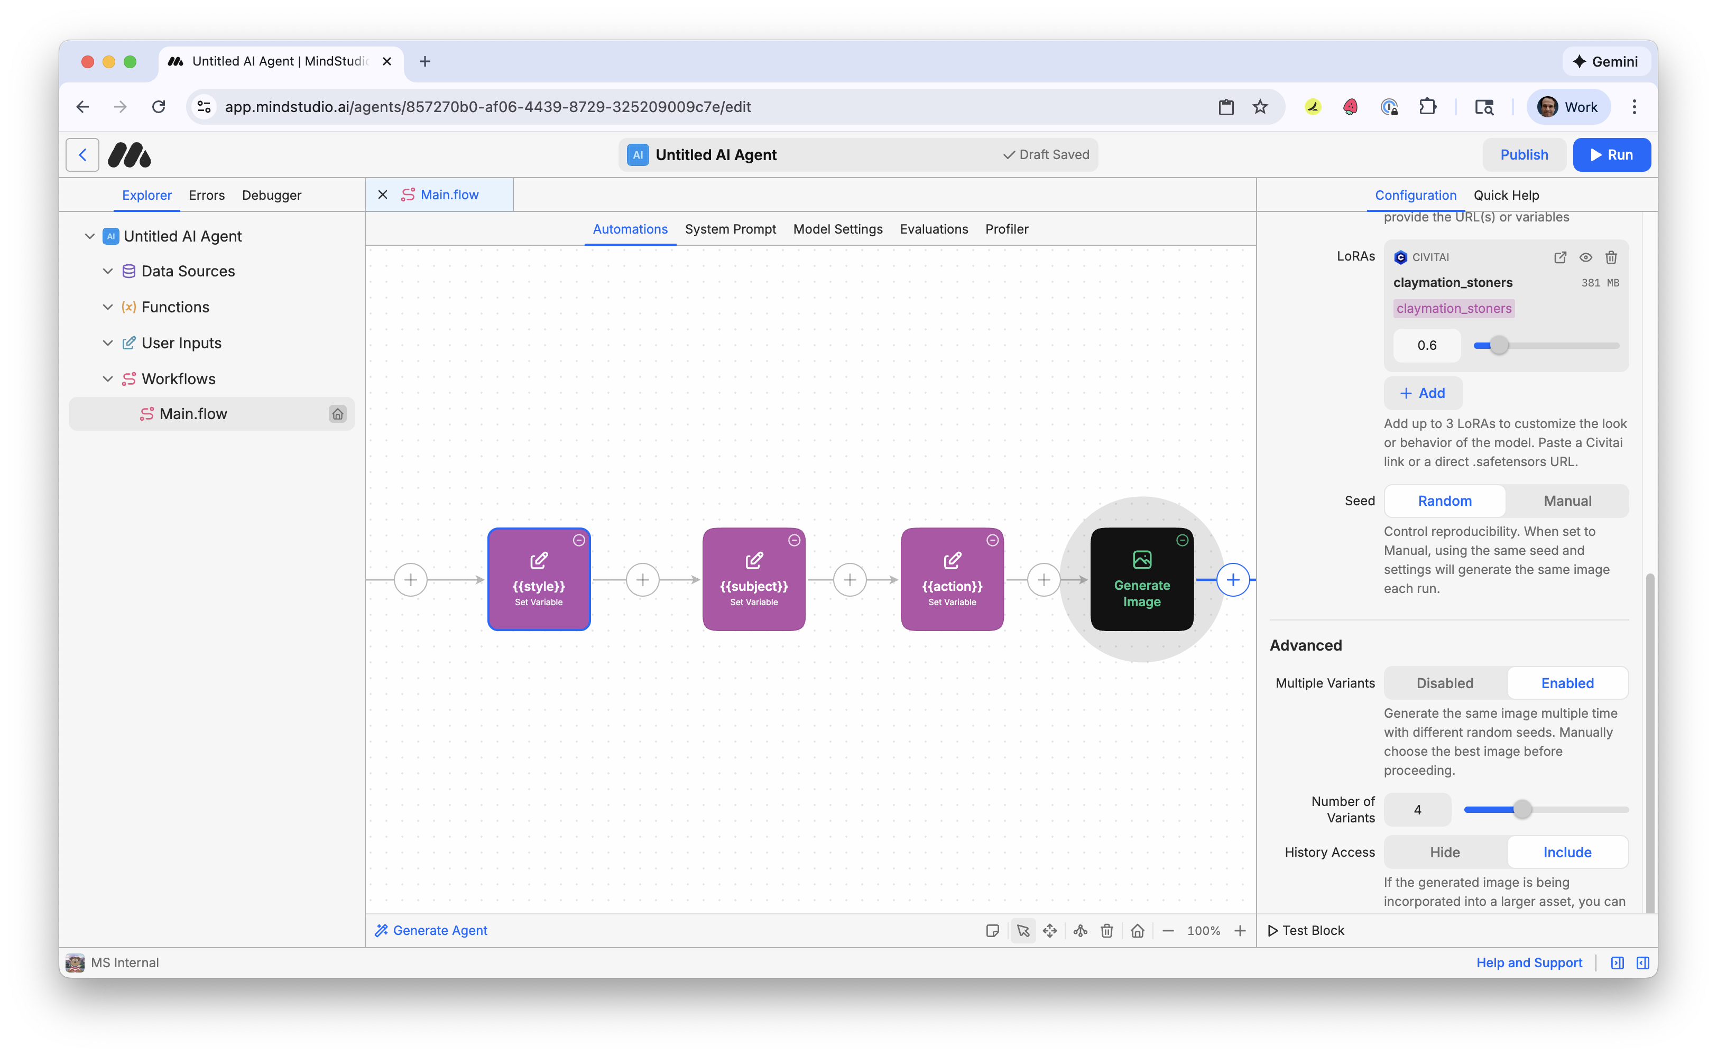The width and height of the screenshot is (1717, 1056).
Task: Click the auto-arrange layout tree icon
Action: pyautogui.click(x=1081, y=930)
